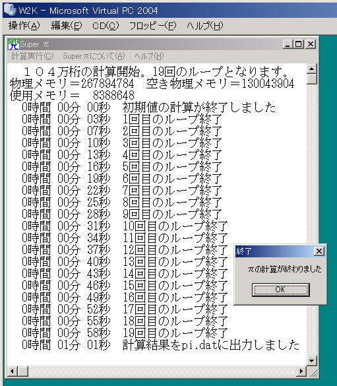Click the dialog message 'πの計算が終わりました'
The image size is (337, 386).
coord(285,269)
